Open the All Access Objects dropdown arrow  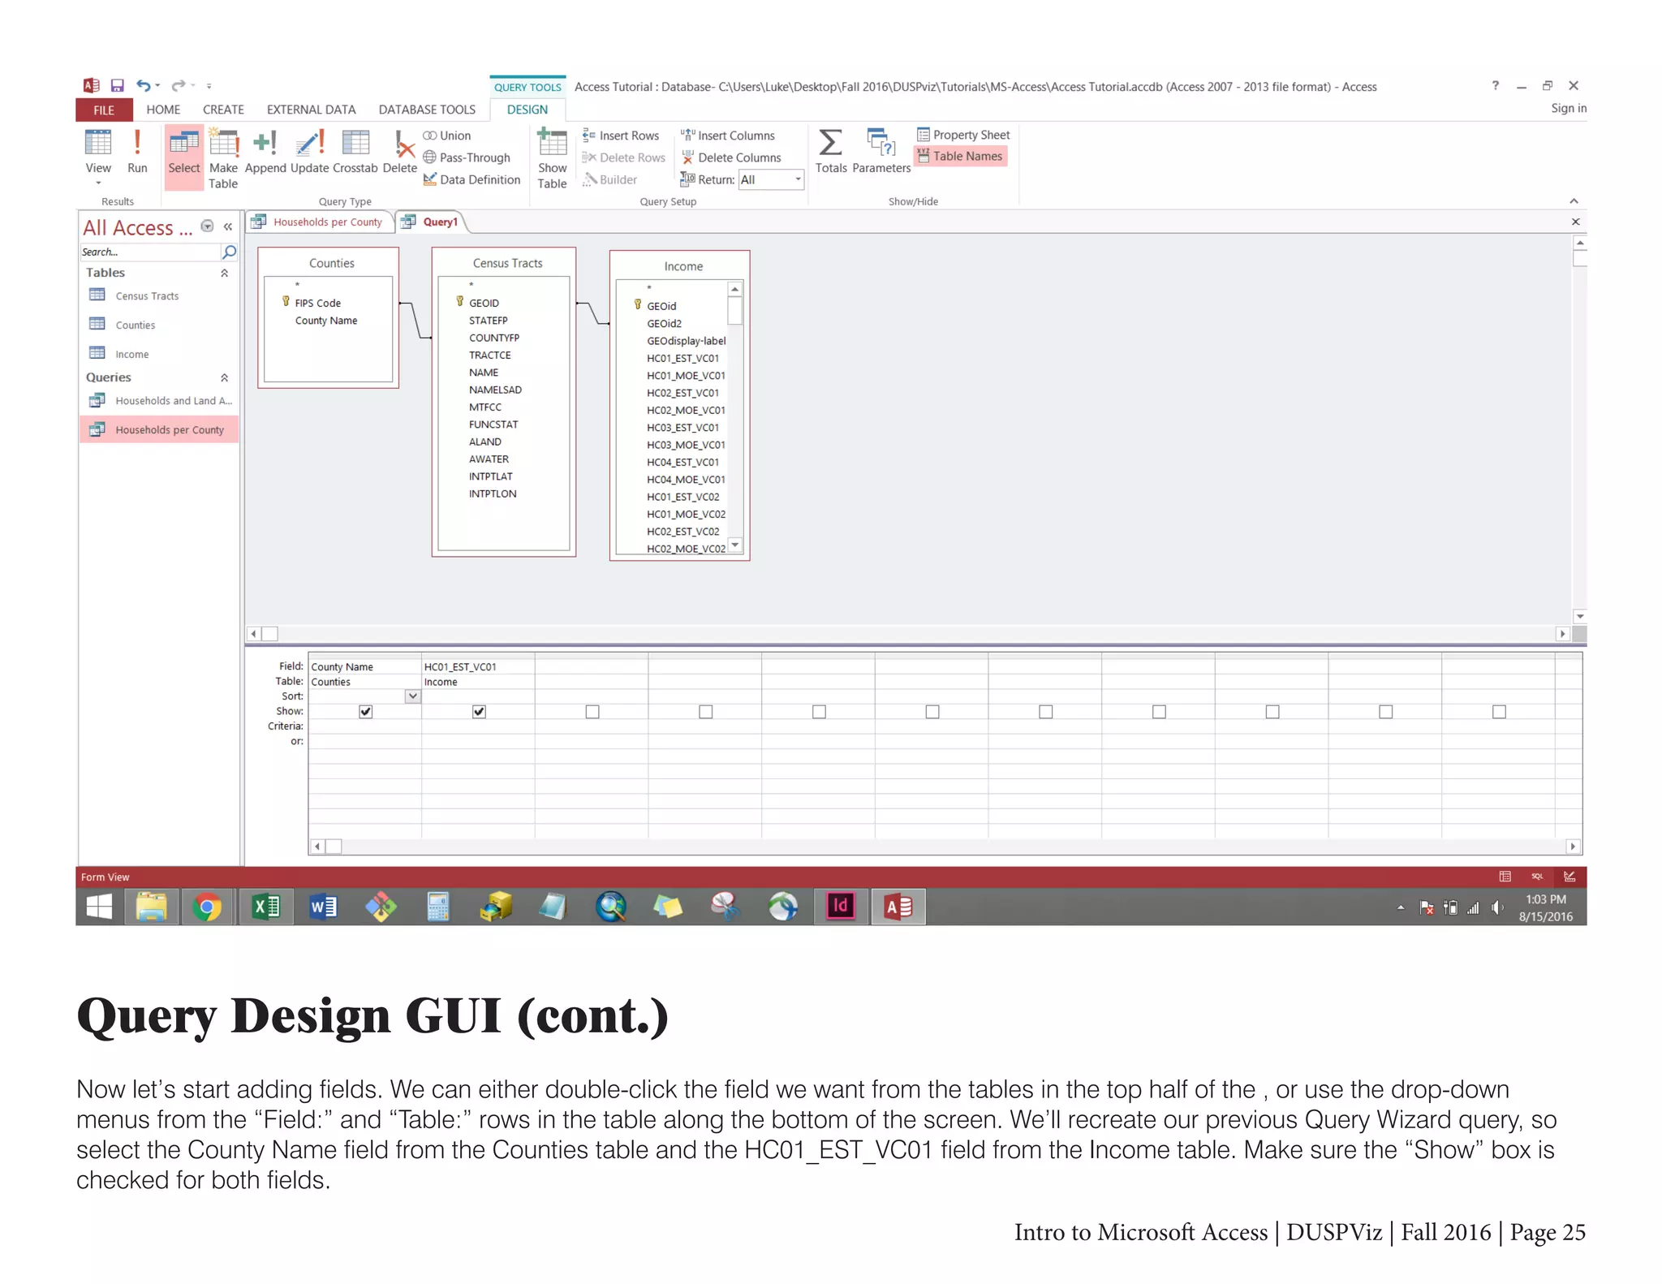click(x=207, y=227)
